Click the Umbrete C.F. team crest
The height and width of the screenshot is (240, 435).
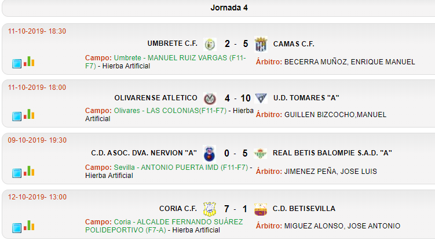pos(210,44)
